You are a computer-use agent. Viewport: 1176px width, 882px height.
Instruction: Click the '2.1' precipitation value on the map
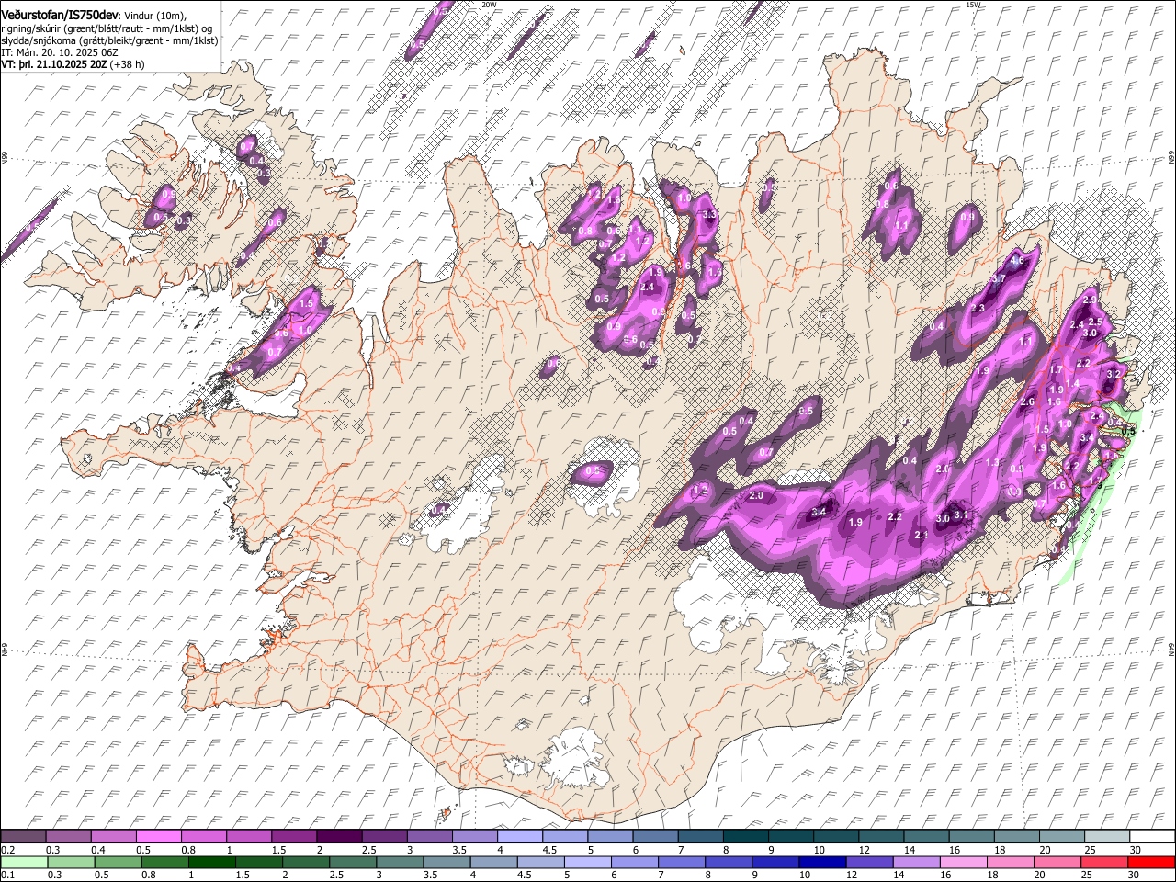(x=922, y=535)
